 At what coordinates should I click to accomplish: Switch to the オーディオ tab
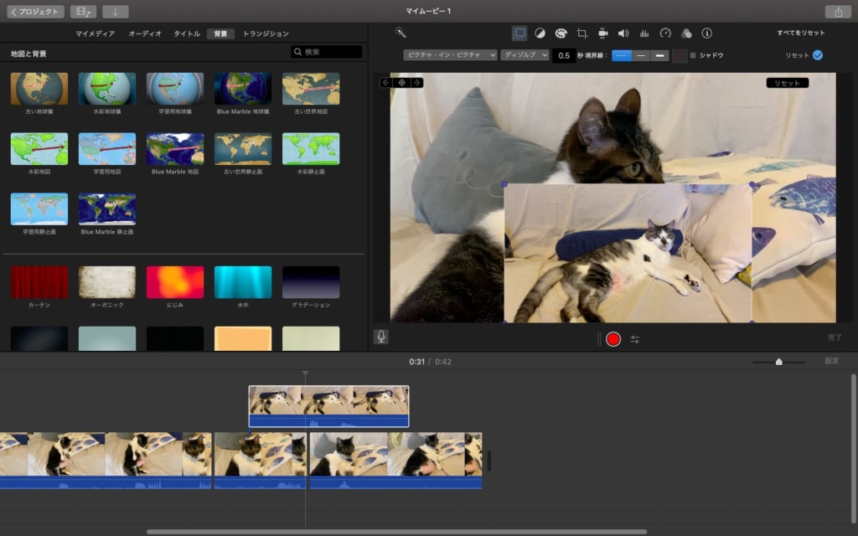(x=145, y=33)
